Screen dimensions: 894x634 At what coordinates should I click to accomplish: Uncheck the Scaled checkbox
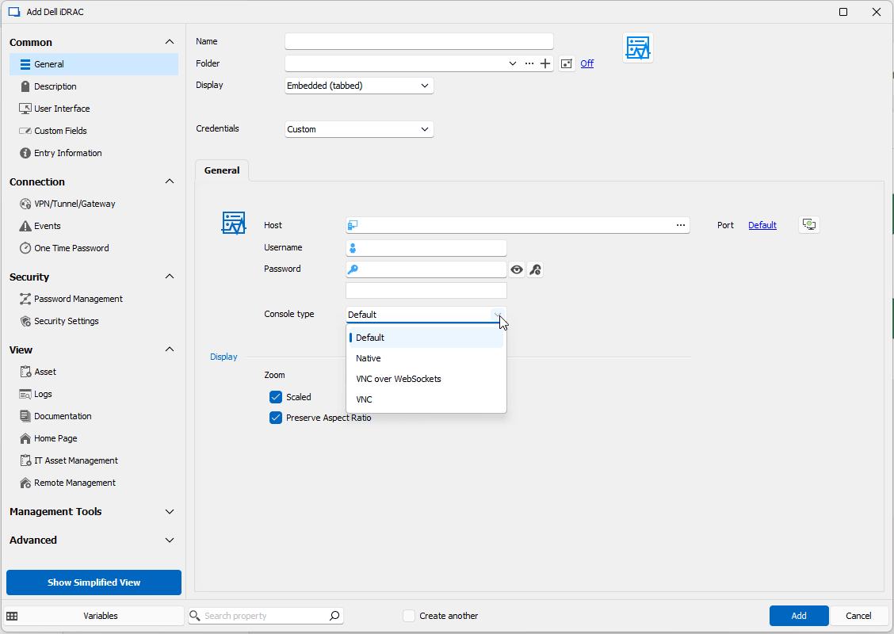click(276, 397)
